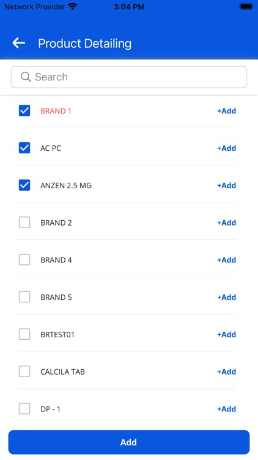Screen dimensions: 258x460
Task: Click the search magnifier icon
Action: (26, 77)
